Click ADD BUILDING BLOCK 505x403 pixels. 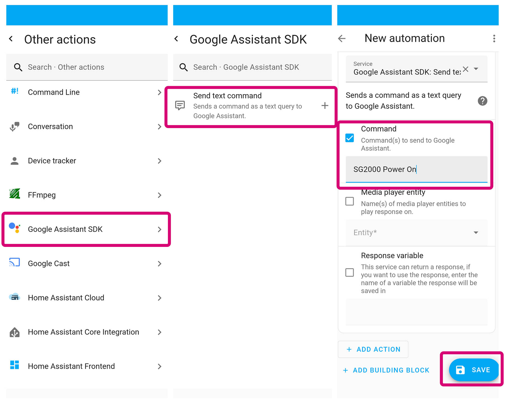pos(386,370)
